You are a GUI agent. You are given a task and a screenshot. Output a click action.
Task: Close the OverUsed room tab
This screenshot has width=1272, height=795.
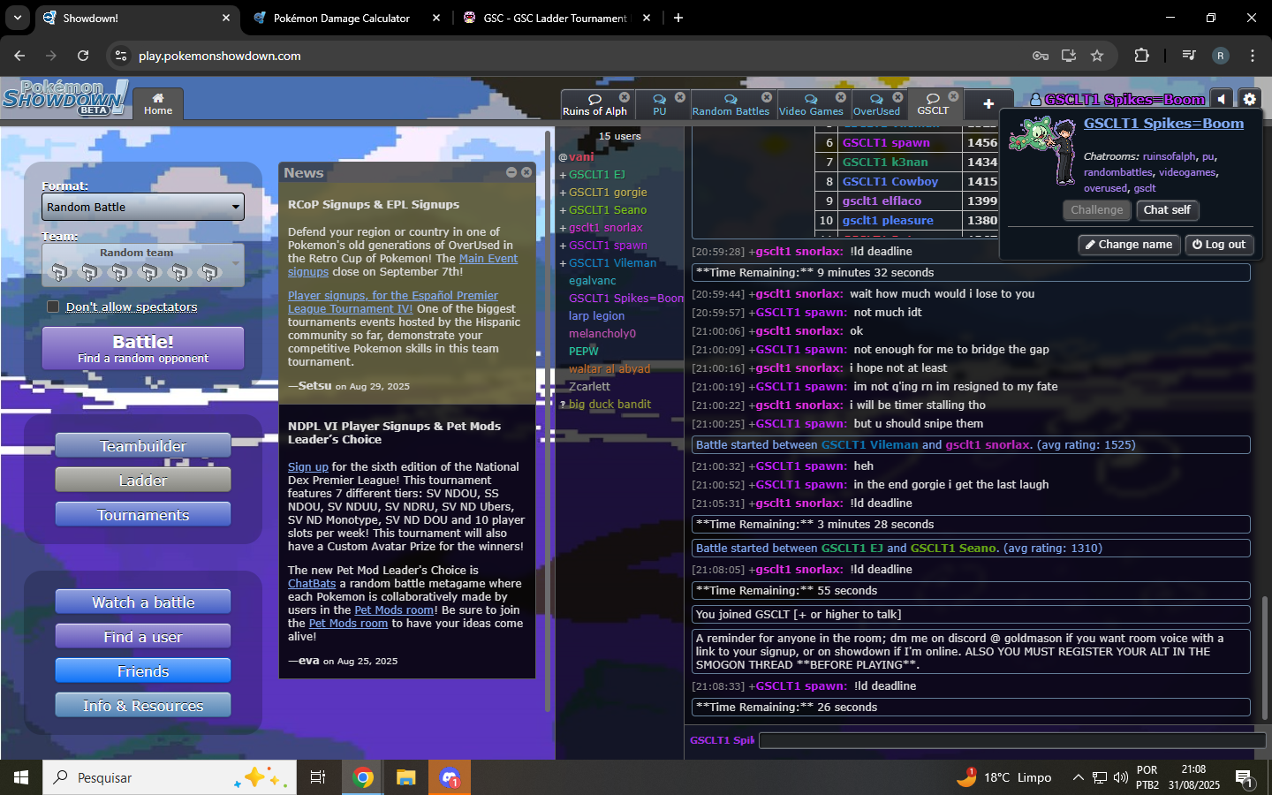coord(897,97)
